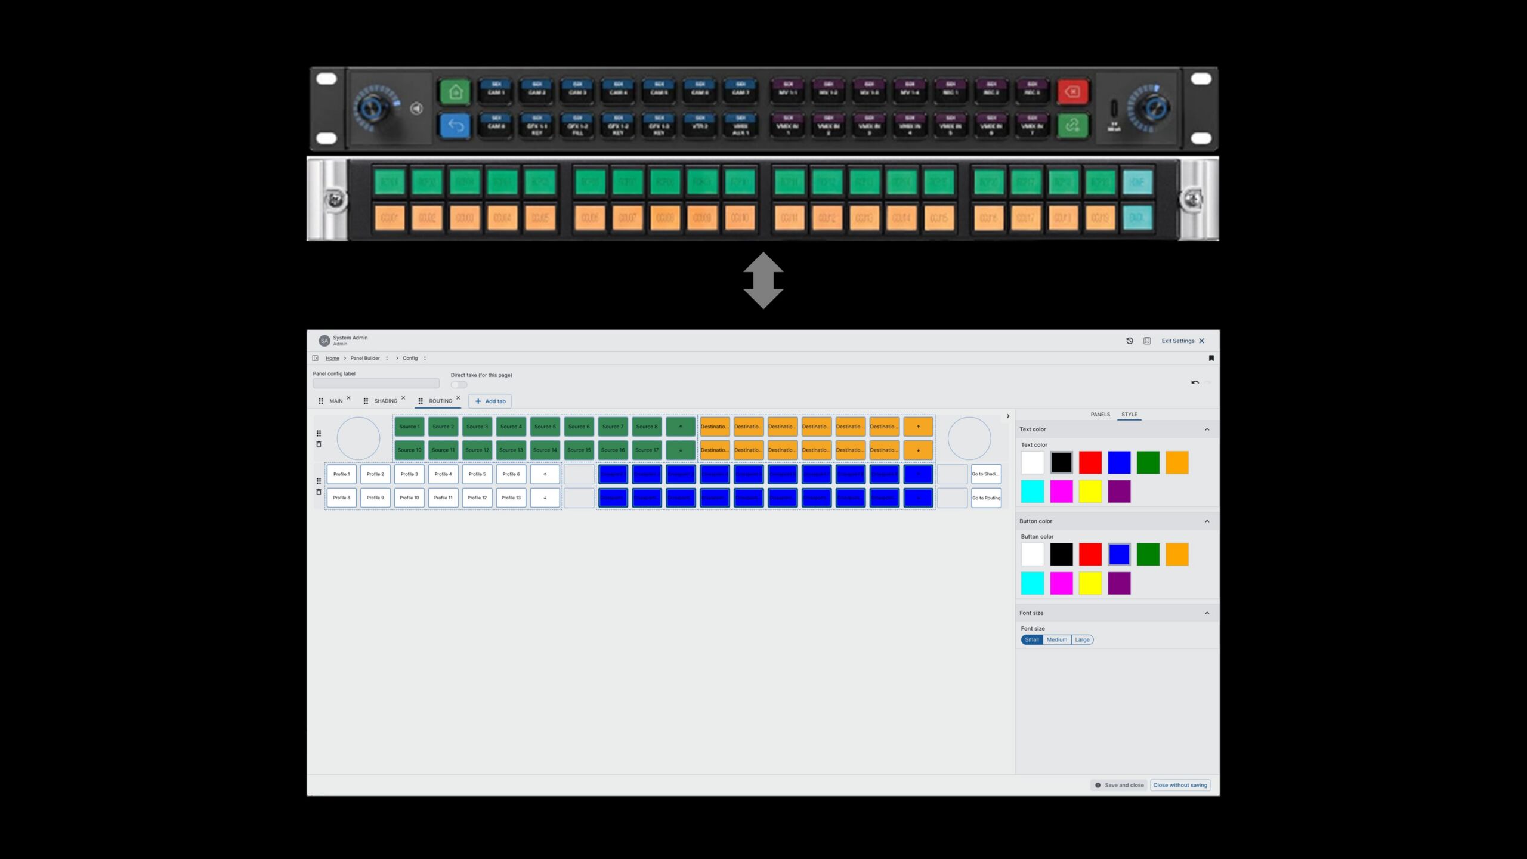Click the sidebar collapse icon before the Home breadcrumb

316,358
